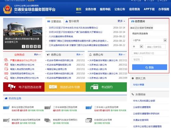
Task: Click the binoculars 信息查询 panel icon
Action: pos(133,21)
